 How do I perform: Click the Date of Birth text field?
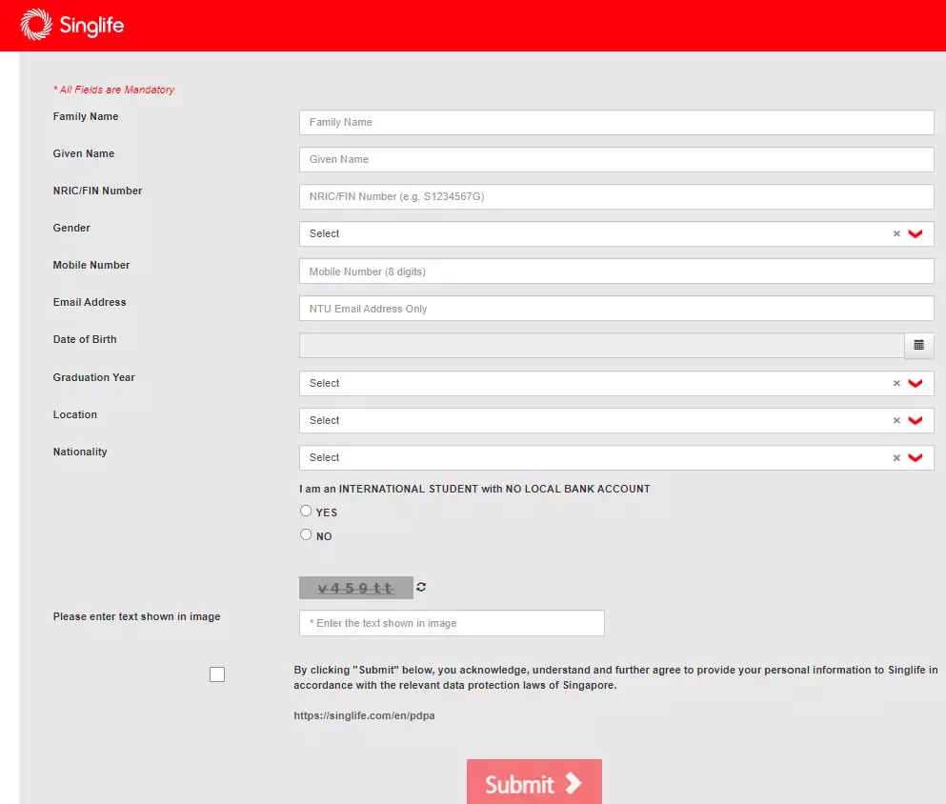pos(601,346)
